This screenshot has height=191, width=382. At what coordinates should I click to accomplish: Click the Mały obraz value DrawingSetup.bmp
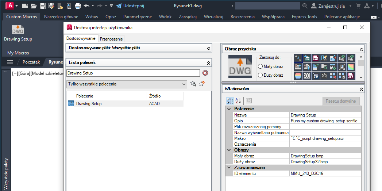pos(325,156)
